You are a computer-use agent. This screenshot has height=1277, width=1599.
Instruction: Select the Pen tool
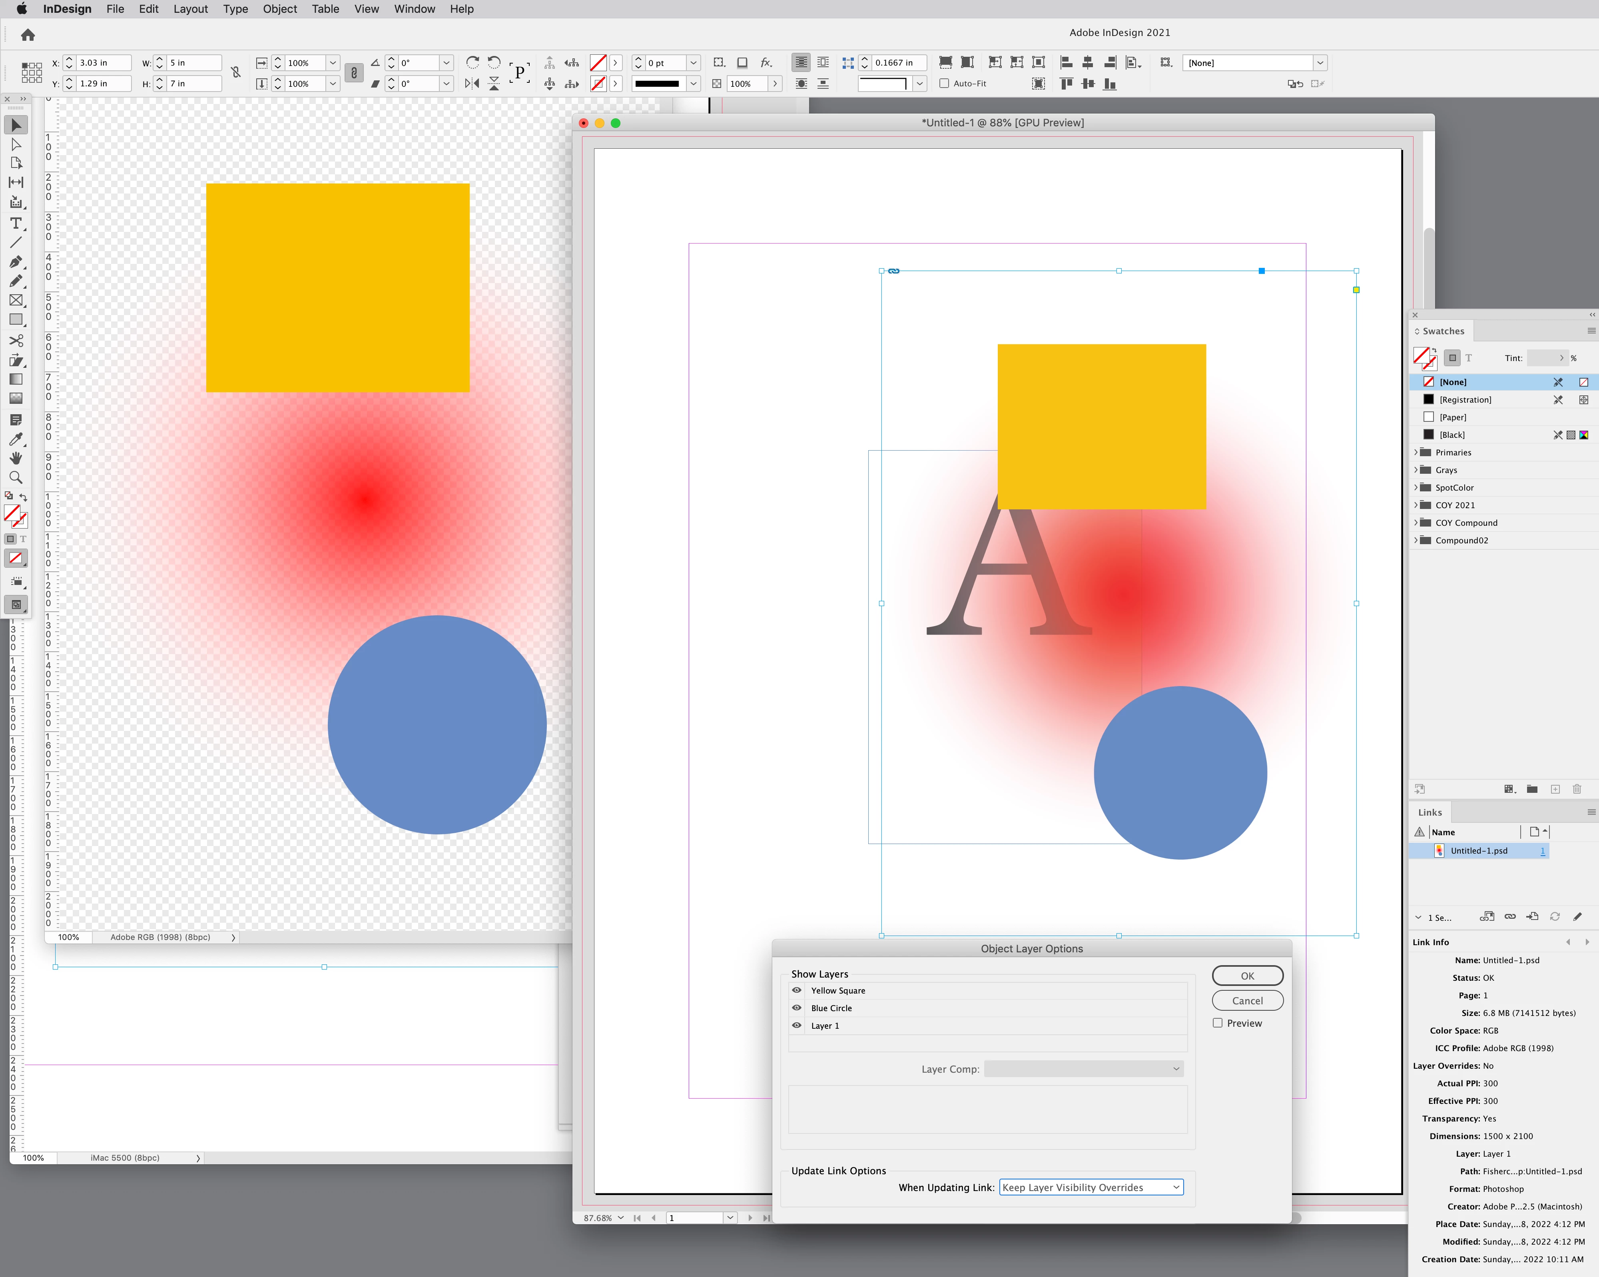(x=16, y=262)
